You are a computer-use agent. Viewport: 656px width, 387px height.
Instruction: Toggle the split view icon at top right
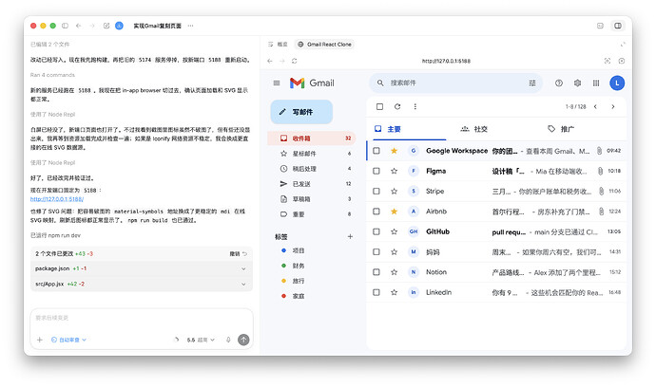pyautogui.click(x=618, y=26)
